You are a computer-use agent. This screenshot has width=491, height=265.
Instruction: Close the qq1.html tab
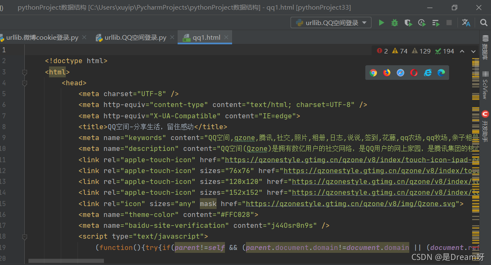pos(226,37)
